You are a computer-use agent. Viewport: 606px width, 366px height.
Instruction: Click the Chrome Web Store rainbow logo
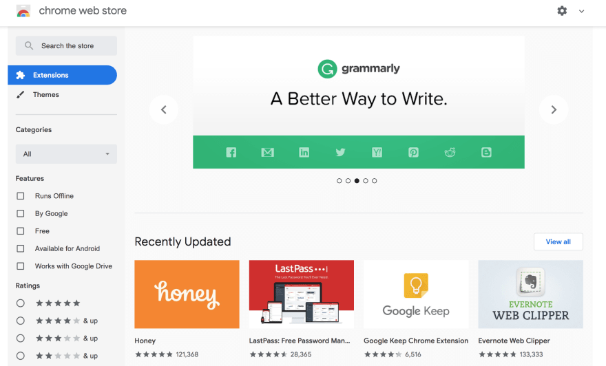point(23,11)
